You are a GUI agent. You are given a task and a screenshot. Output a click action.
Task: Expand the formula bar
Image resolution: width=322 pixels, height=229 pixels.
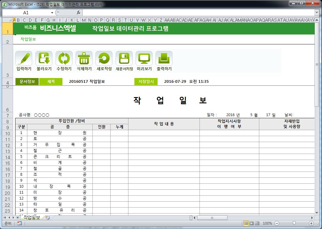point(317,13)
